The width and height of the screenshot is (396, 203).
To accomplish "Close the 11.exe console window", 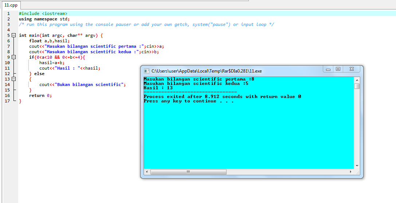I will [x=352, y=69].
